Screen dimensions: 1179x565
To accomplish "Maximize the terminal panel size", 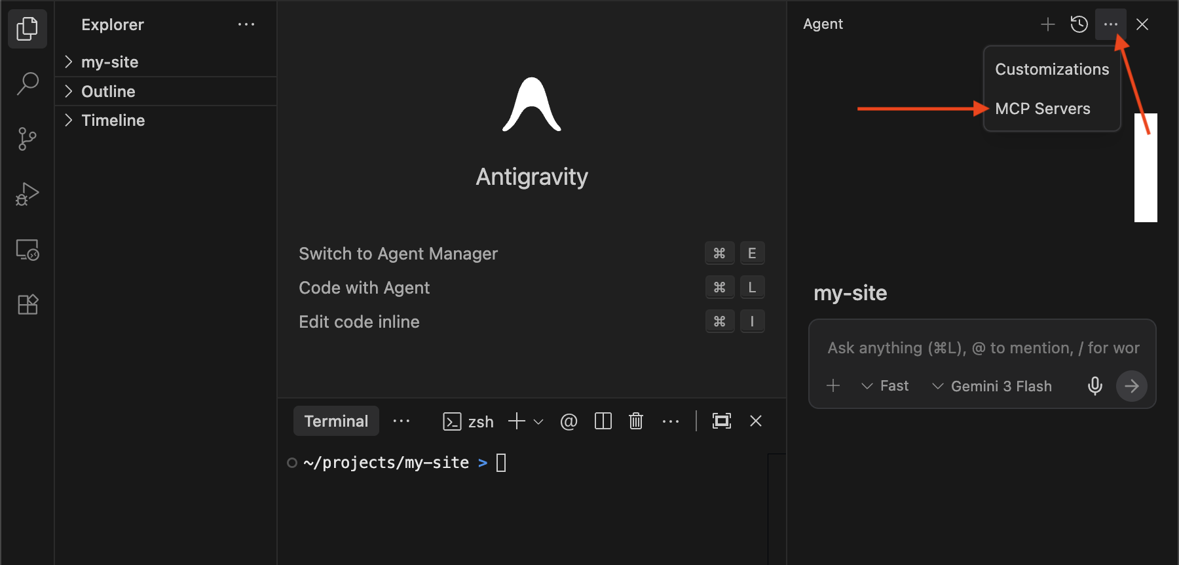I will tap(721, 421).
